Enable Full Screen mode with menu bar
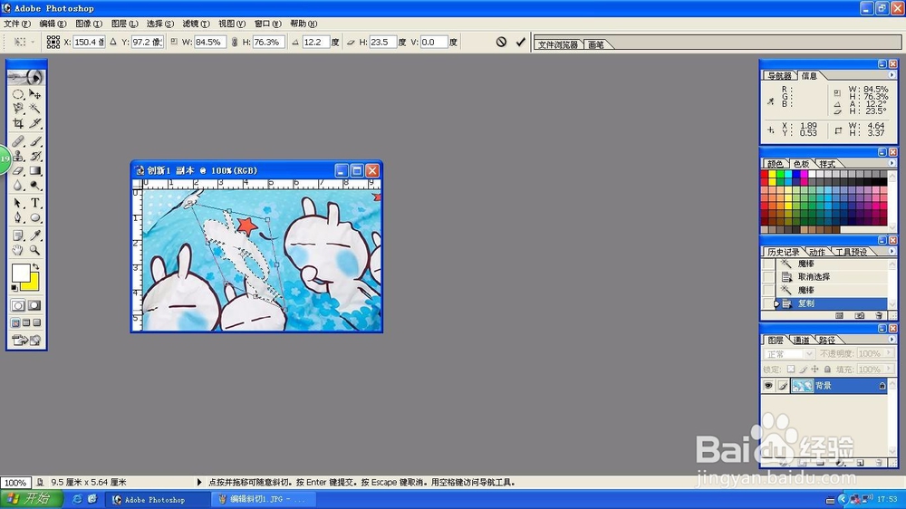Screen dimensions: 906x509 coord(26,323)
